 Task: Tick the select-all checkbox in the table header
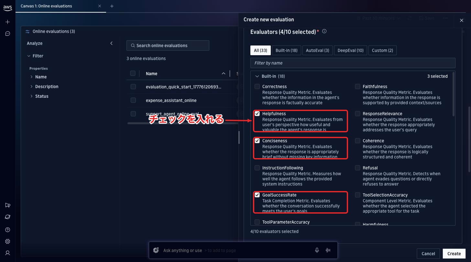pos(133,73)
